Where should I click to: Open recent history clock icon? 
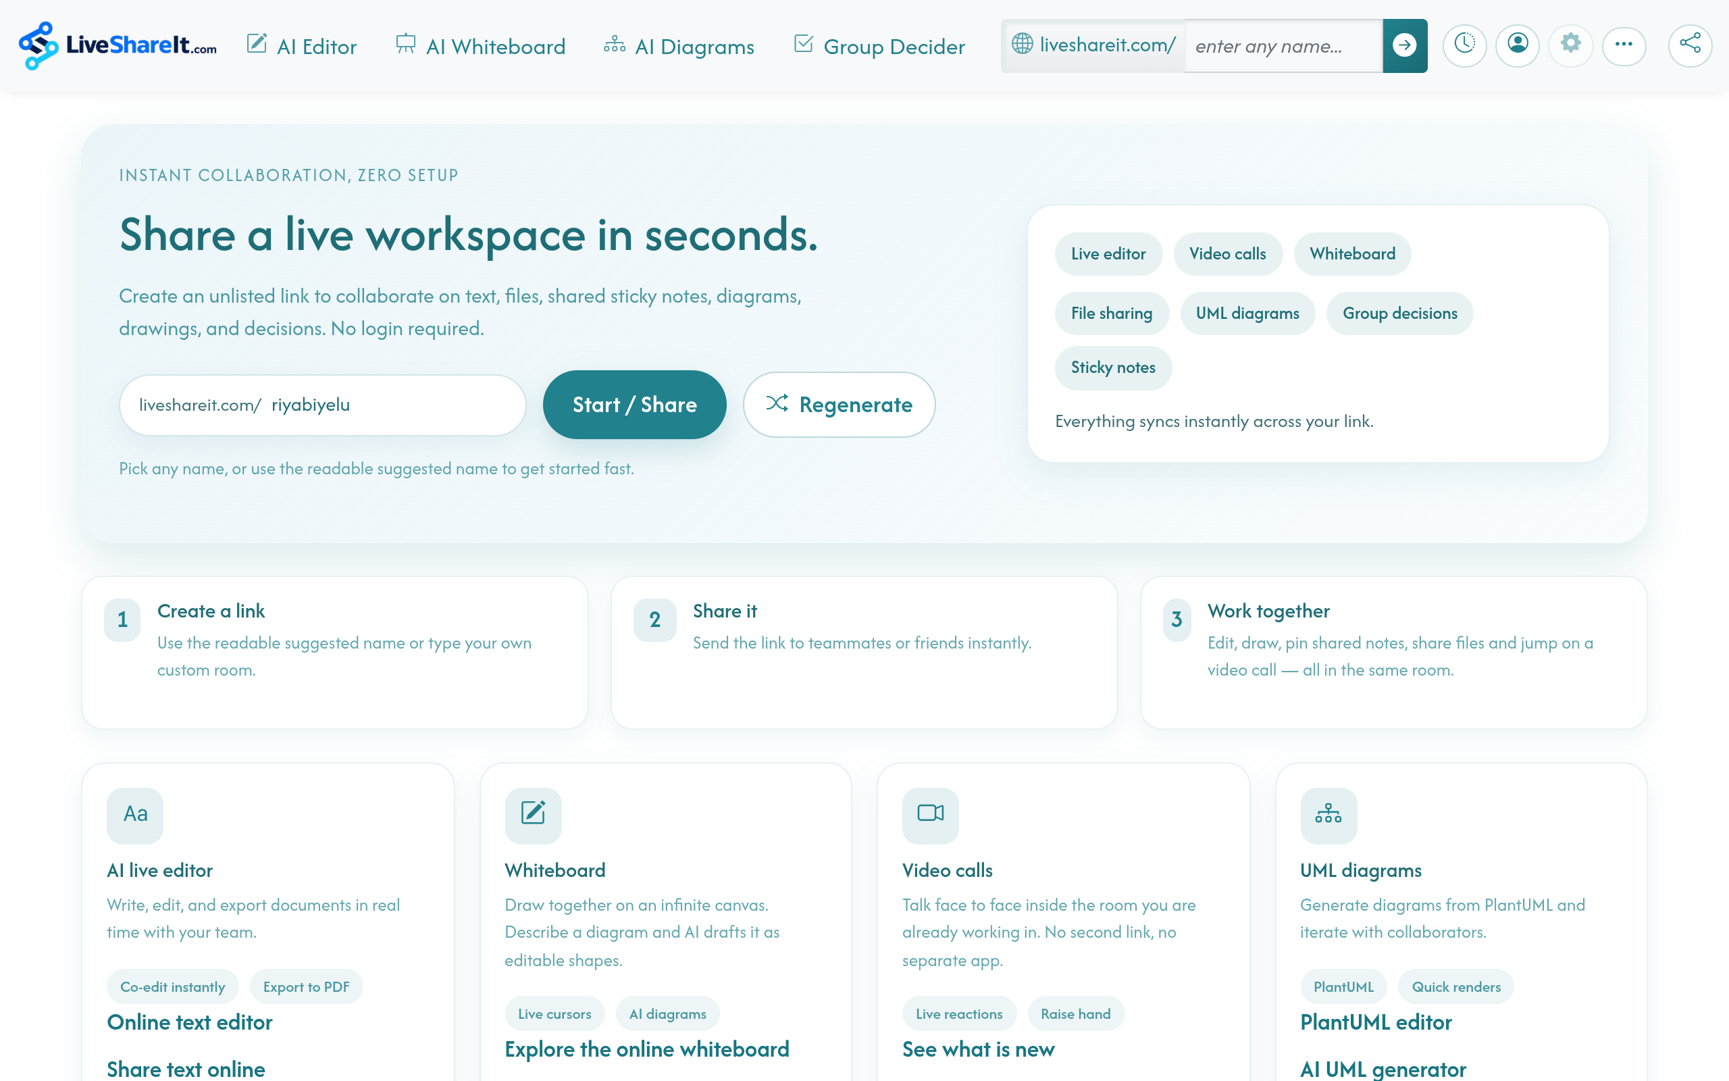pos(1465,45)
